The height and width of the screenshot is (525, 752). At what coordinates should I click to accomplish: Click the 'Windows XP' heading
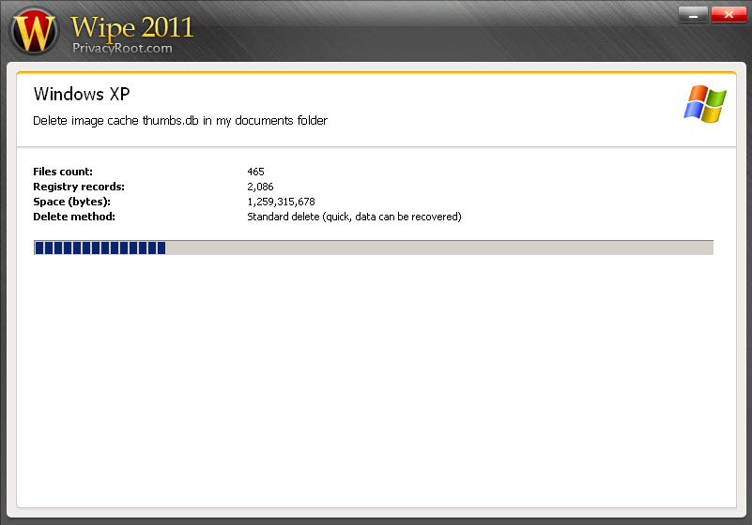[81, 95]
